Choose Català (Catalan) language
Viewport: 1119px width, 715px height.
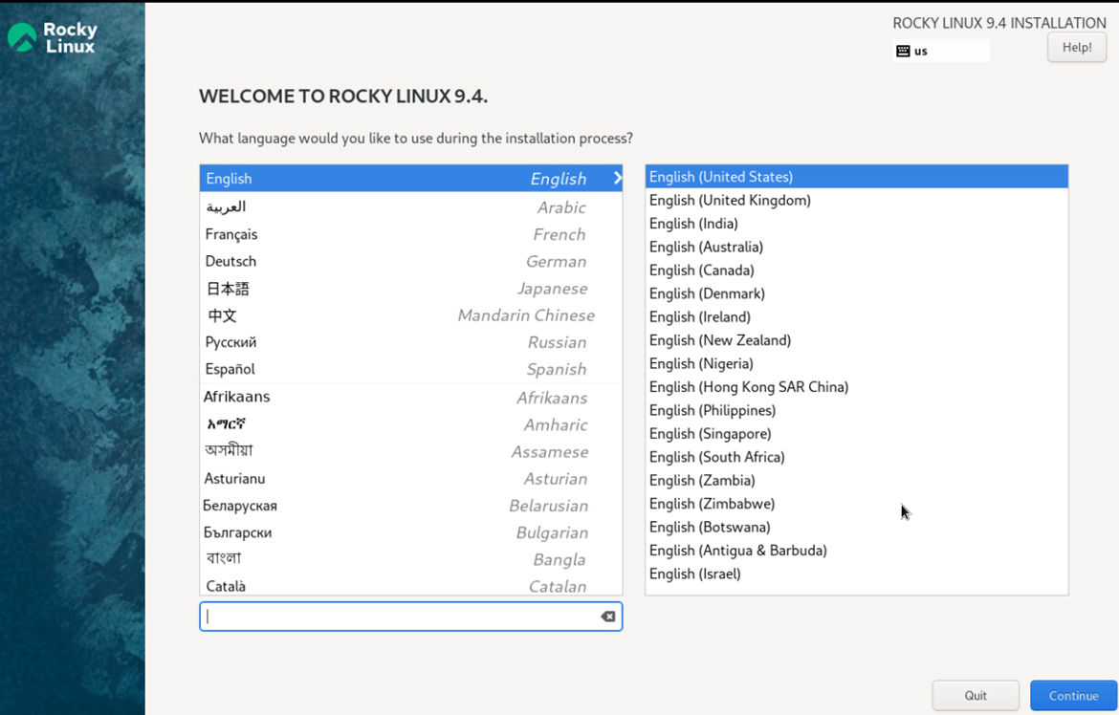[x=411, y=585]
